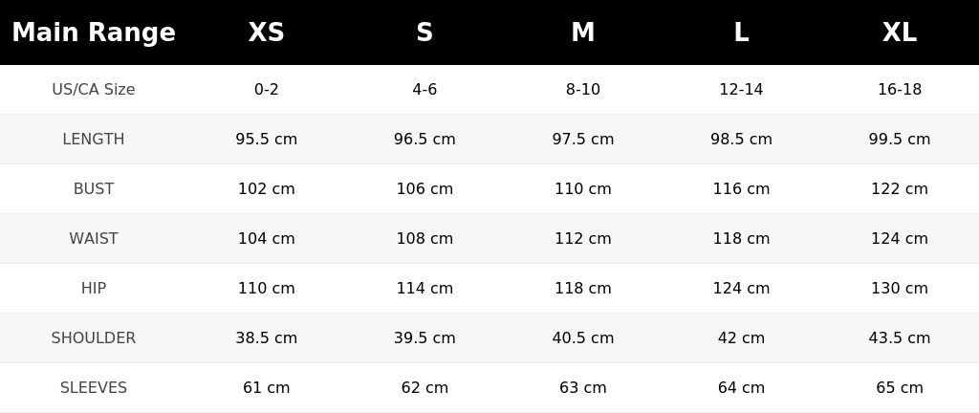Select the XL column header
This screenshot has width=979, height=413.
pos(899,33)
